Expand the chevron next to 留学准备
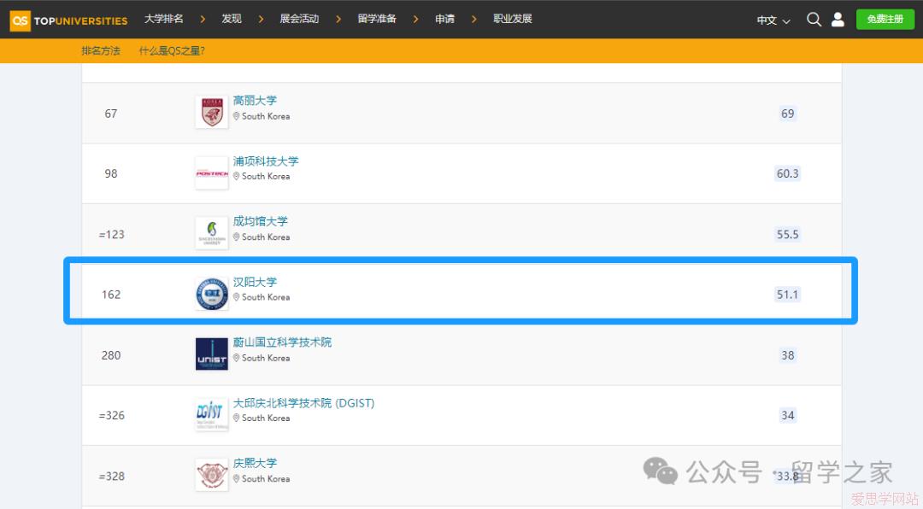 415,20
